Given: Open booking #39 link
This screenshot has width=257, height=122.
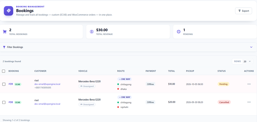Looking at the screenshot, I should [11, 84].
